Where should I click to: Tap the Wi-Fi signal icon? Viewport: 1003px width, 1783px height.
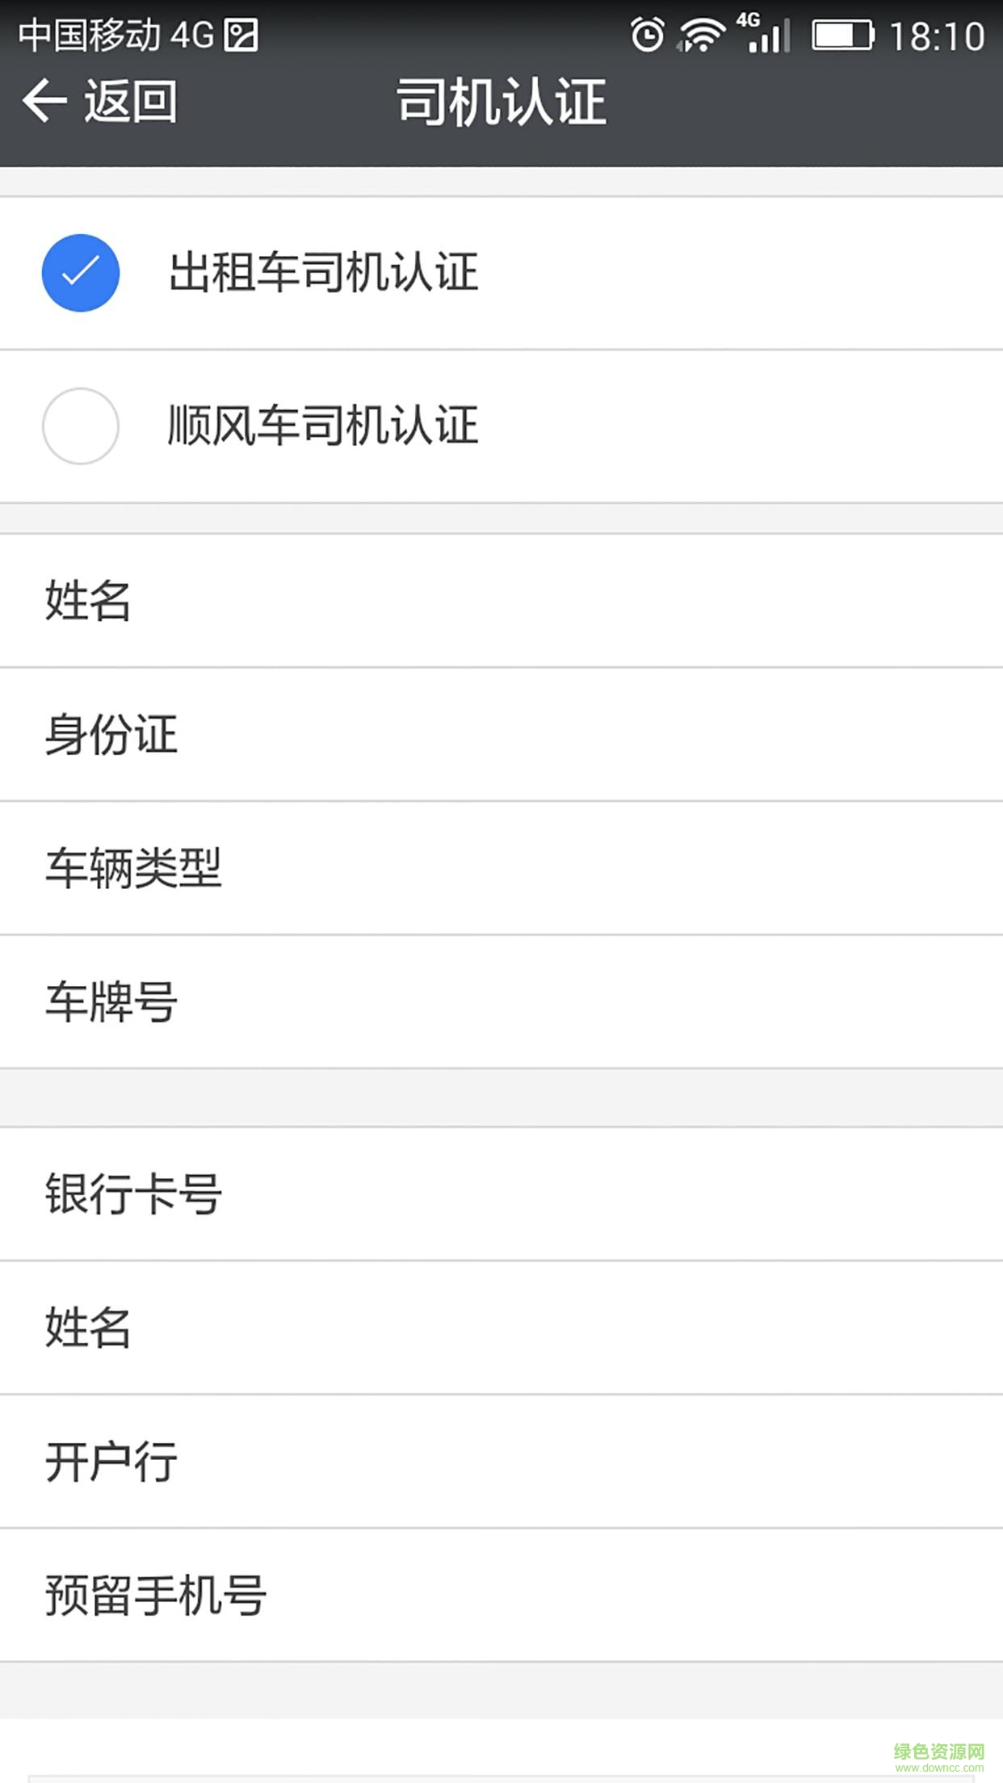(x=701, y=36)
